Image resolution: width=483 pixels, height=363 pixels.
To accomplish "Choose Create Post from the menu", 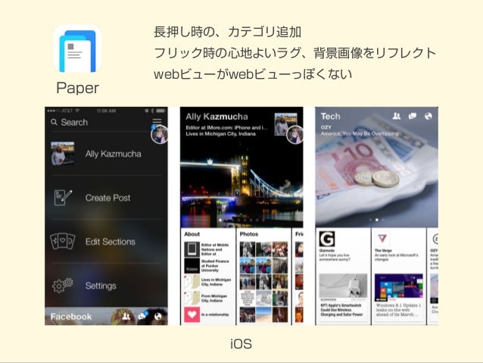I will pyautogui.click(x=106, y=198).
